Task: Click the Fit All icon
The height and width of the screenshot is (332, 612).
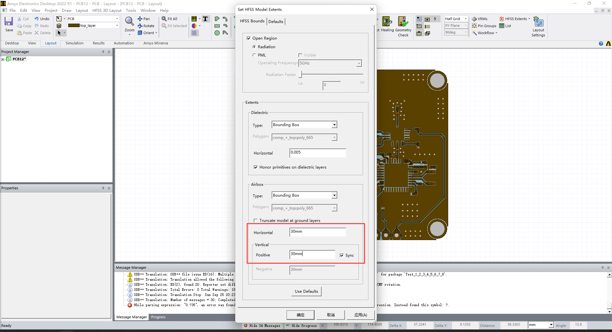Action: [164, 19]
